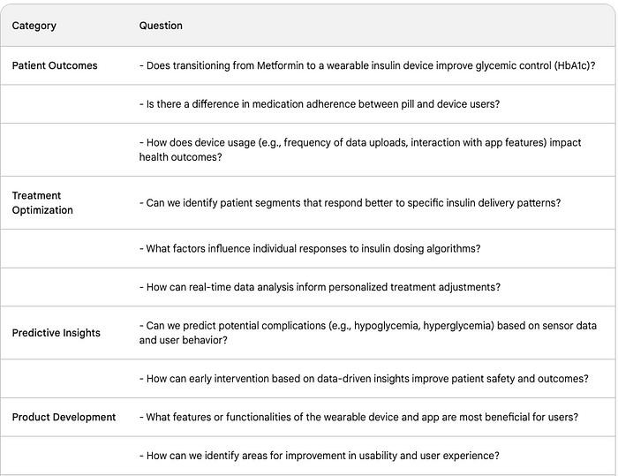This screenshot has width=618, height=476.
Task: Click the early intervention data-driven insights question
Action: [364, 379]
